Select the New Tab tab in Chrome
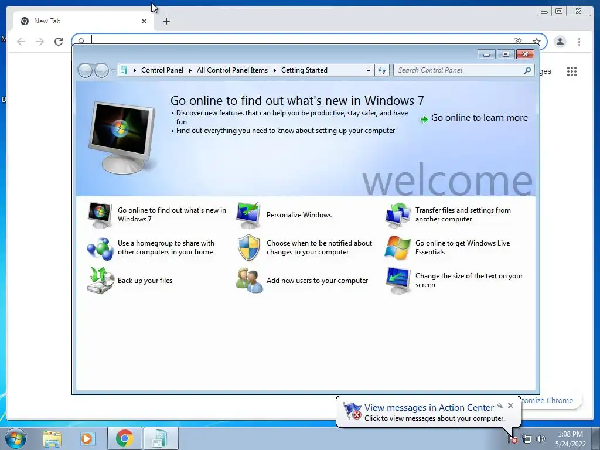Screen dimensions: 600x450 pos(83,21)
